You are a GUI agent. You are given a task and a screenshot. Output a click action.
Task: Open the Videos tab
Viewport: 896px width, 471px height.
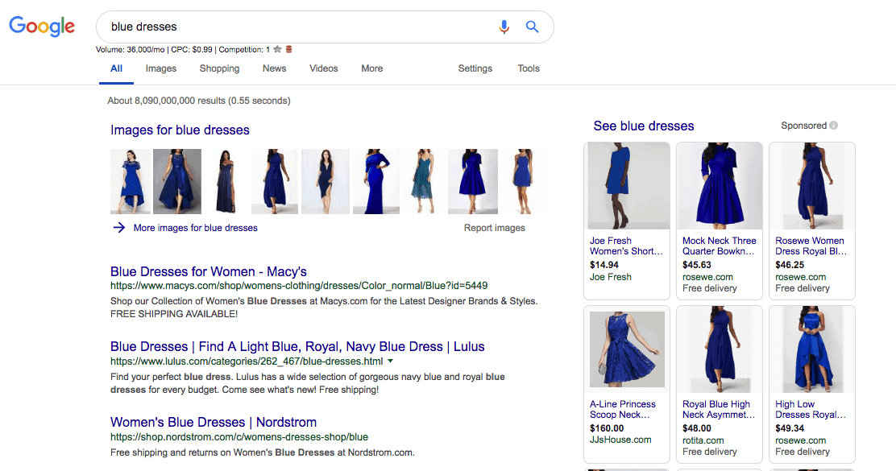click(323, 68)
